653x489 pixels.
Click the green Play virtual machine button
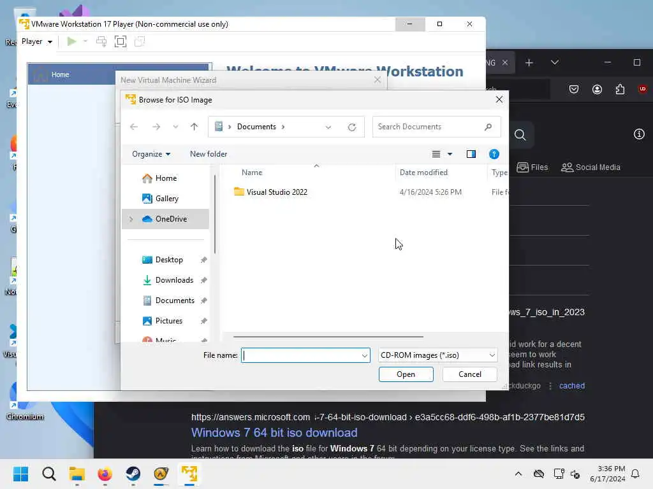click(x=71, y=41)
